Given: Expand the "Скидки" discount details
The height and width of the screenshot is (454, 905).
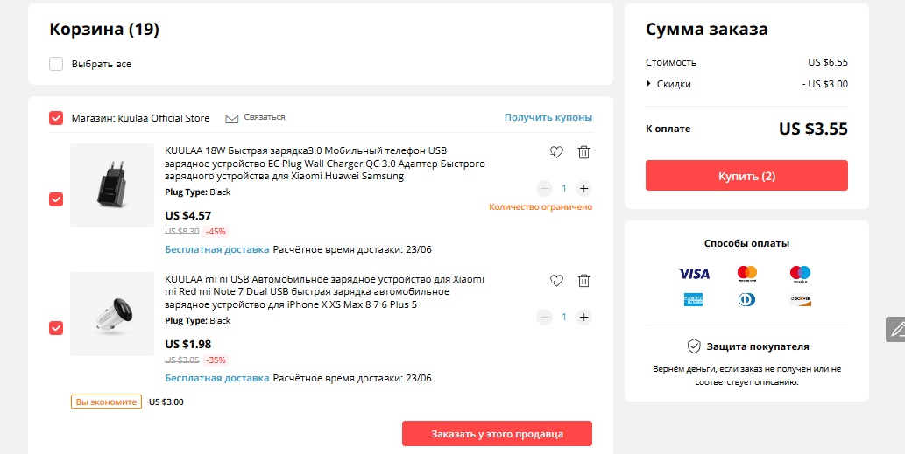Looking at the screenshot, I should (649, 84).
